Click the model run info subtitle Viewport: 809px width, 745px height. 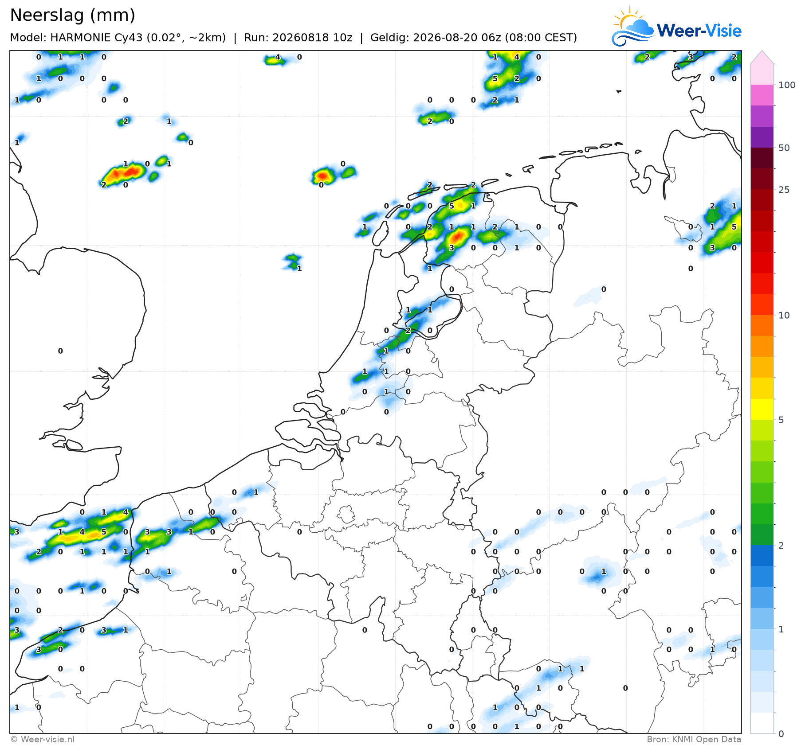293,37
